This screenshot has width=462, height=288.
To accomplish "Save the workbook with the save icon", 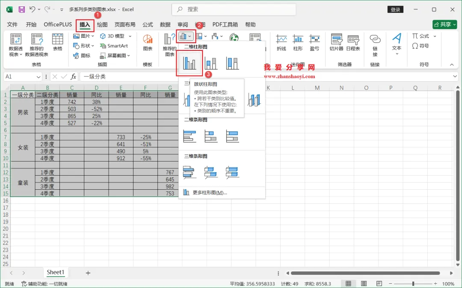I will pyautogui.click(x=21, y=9).
